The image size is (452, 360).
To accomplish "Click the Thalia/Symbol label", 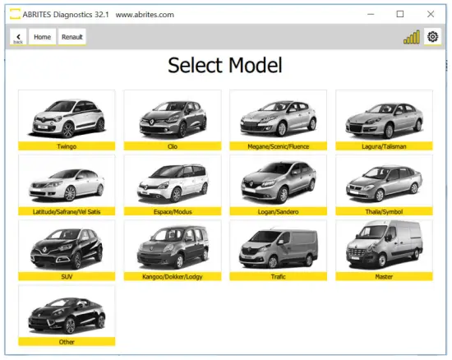I will pos(384,211).
